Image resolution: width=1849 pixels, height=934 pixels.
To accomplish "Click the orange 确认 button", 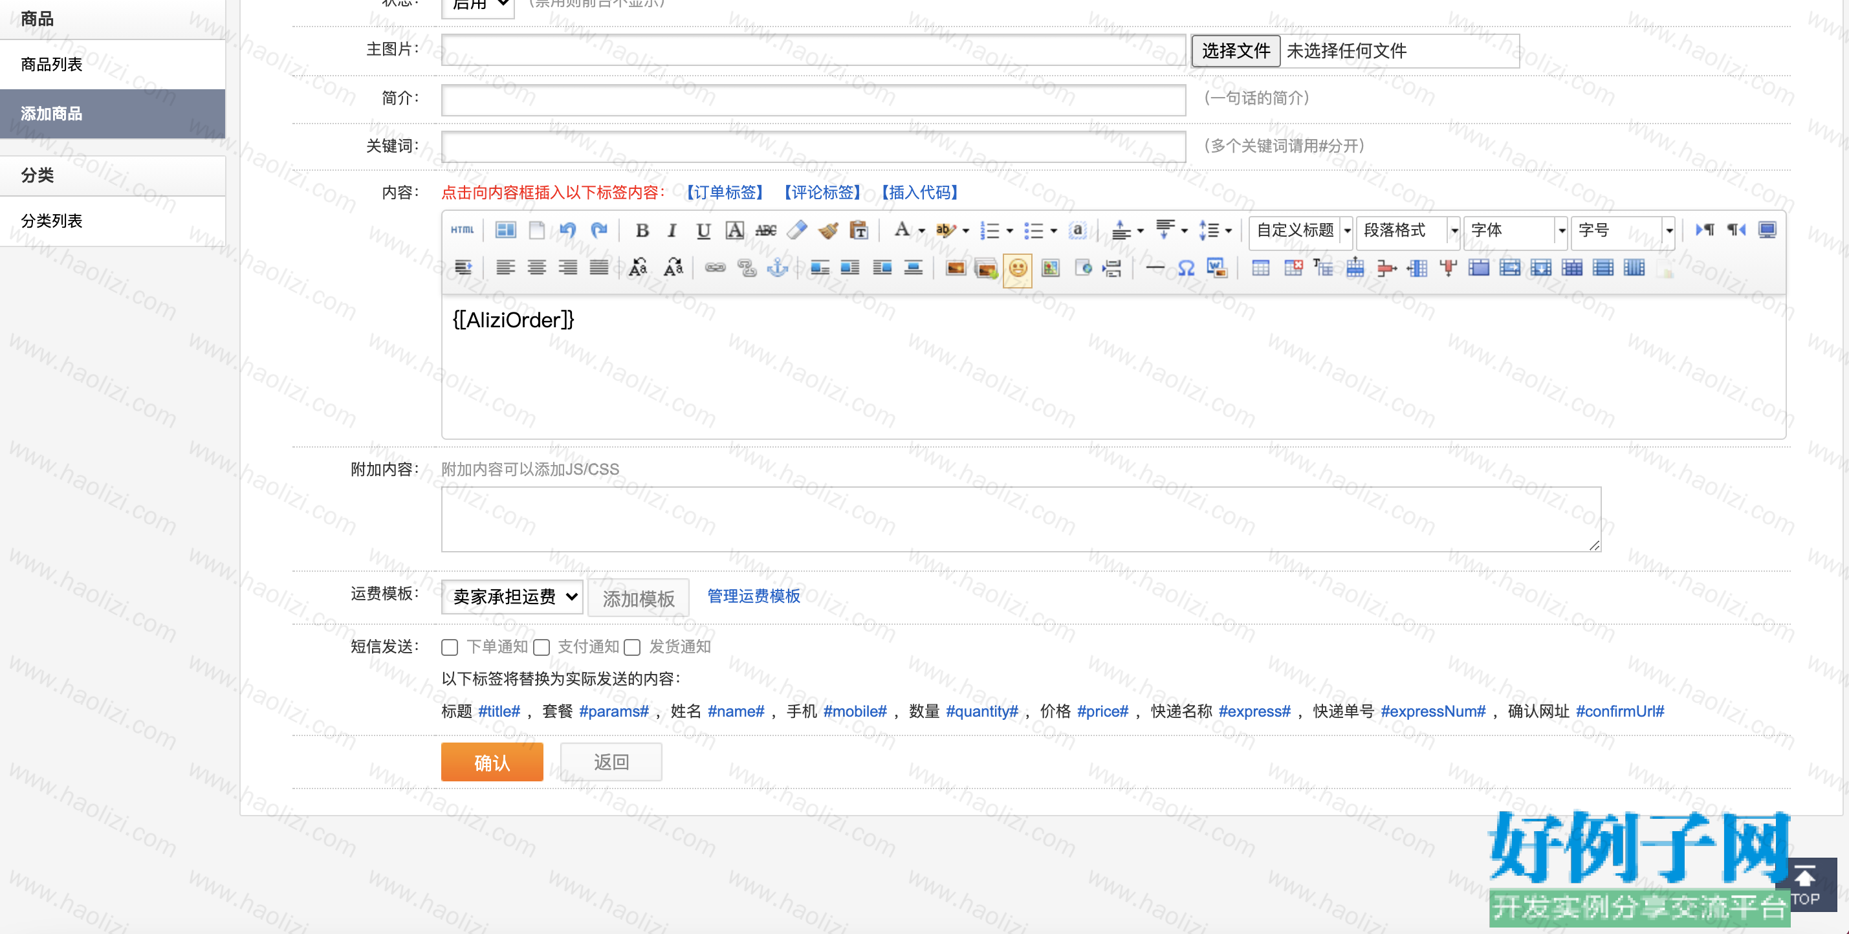I will (492, 762).
